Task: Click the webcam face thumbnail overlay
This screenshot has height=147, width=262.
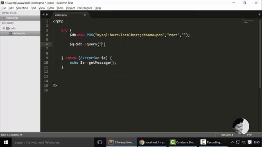Action: pos(241,126)
